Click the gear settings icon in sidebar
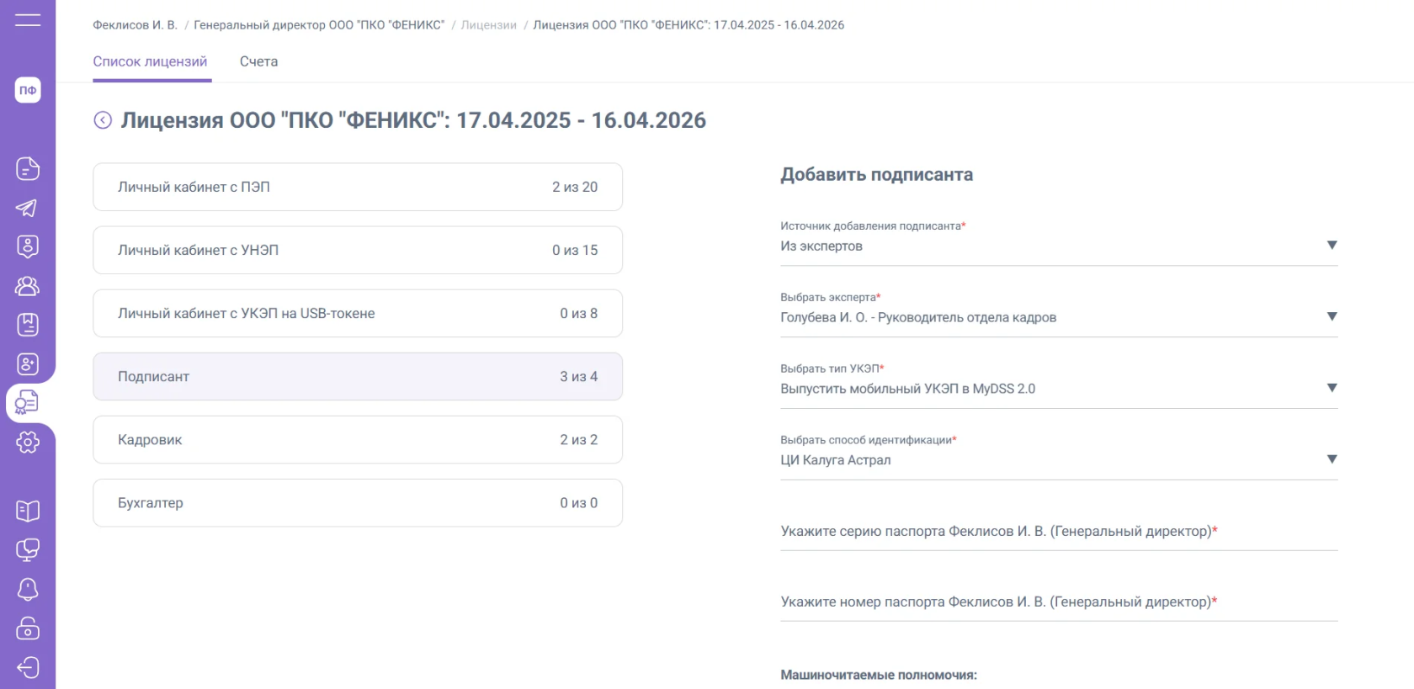 27,442
